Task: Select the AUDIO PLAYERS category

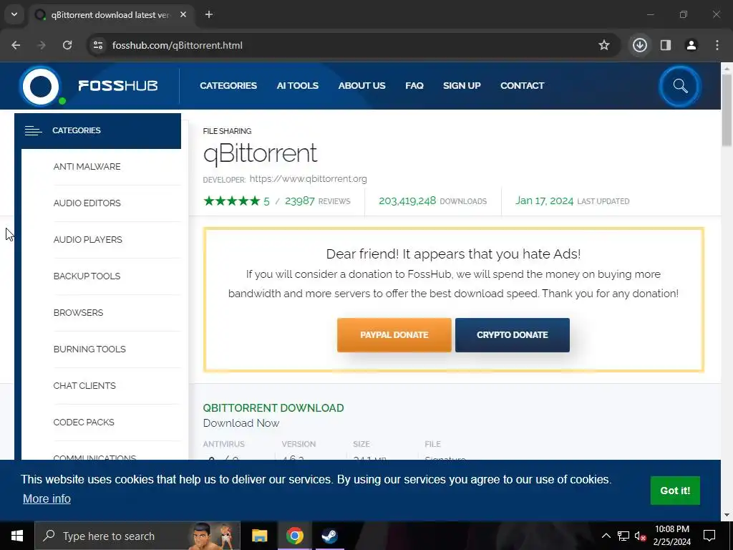Action: coord(87,239)
